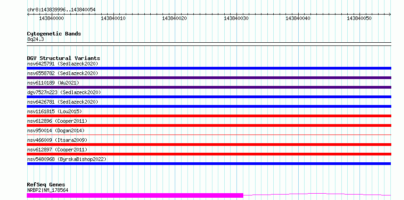Select the blue bar under dgv7527n223
Image resolution: width=404 pixels, height=200 pixels.
(x=209, y=97)
